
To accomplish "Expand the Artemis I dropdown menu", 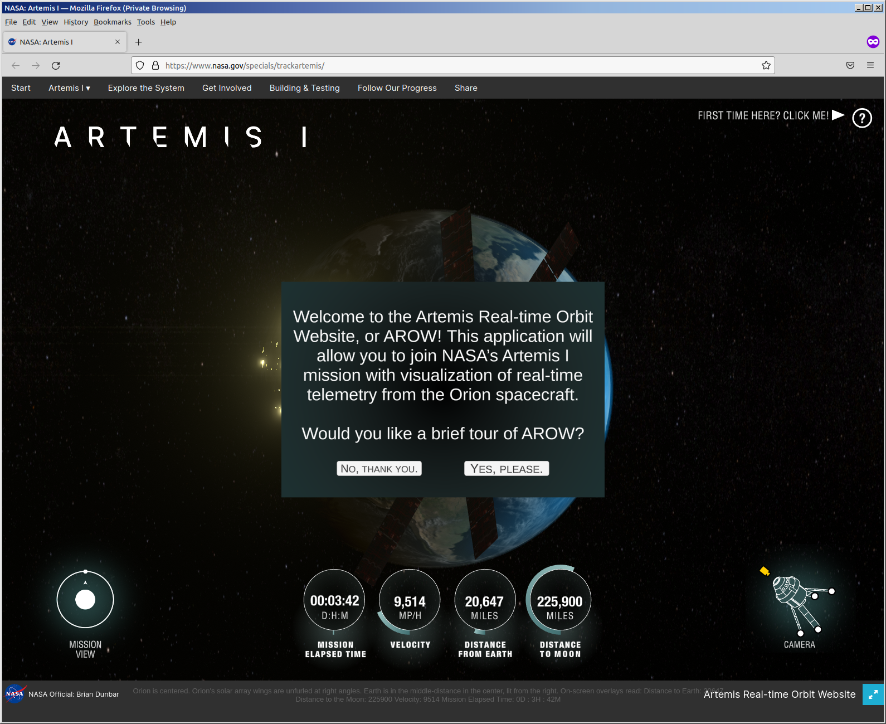I will tap(69, 88).
